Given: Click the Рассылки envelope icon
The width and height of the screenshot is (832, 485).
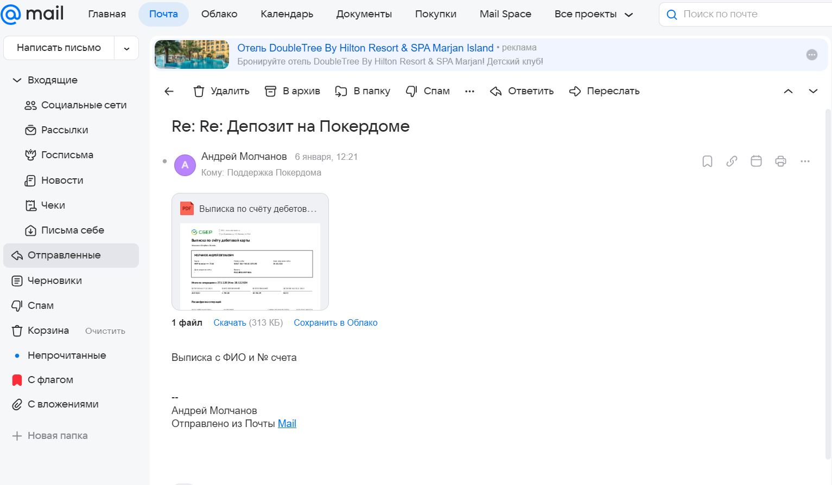Looking at the screenshot, I should point(31,131).
